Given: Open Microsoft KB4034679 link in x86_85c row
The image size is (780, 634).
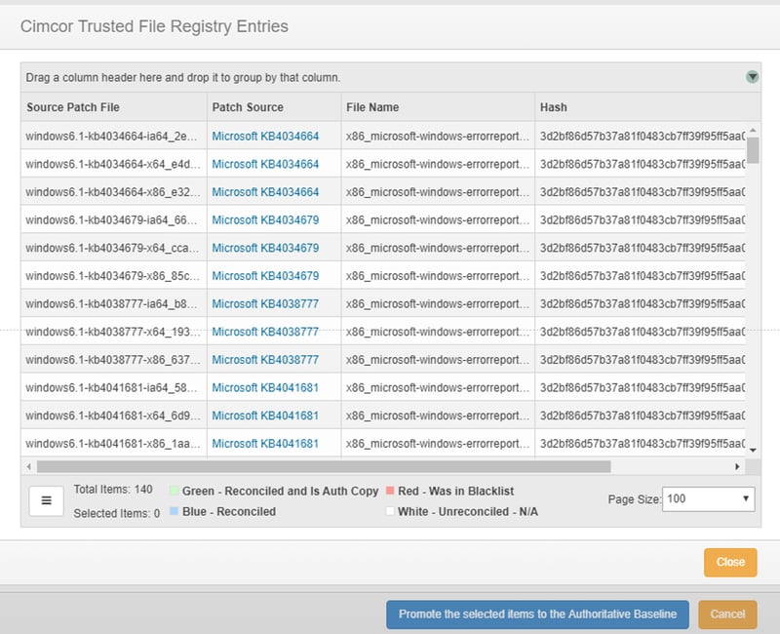Looking at the screenshot, I should point(265,276).
